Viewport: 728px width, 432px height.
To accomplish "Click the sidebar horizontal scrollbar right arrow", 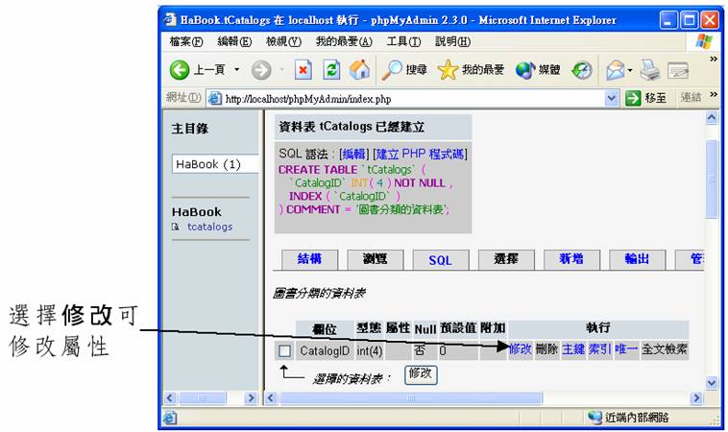I will click(251, 398).
